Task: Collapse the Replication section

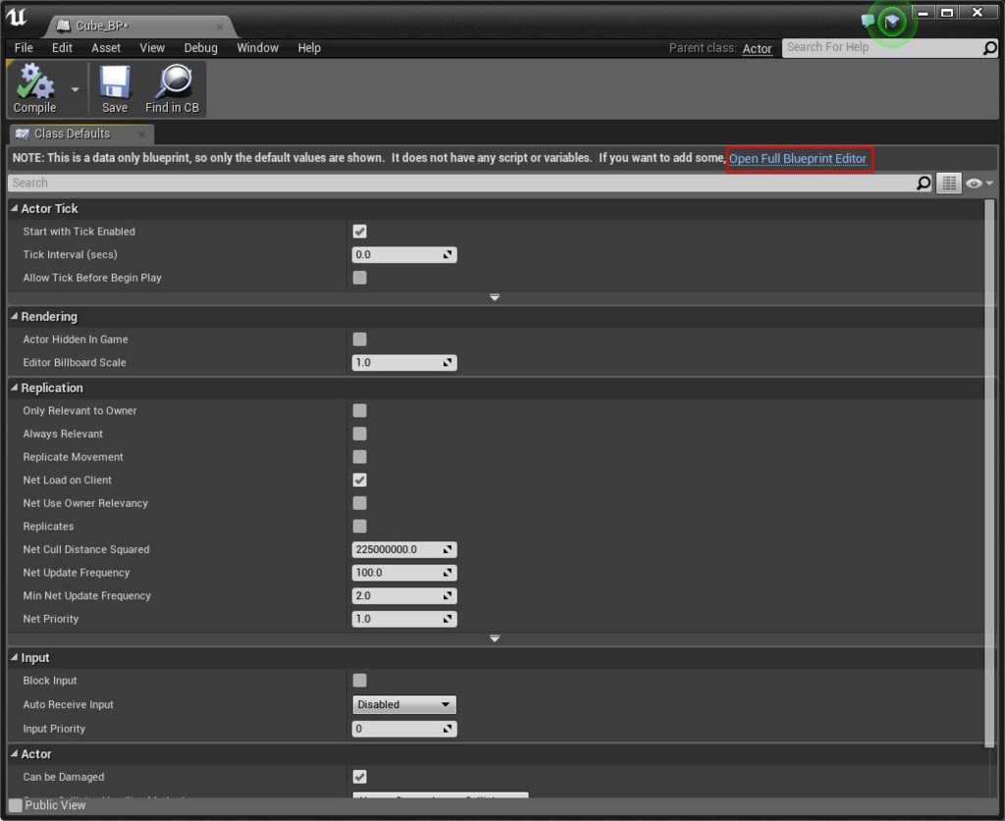Action: (14, 387)
